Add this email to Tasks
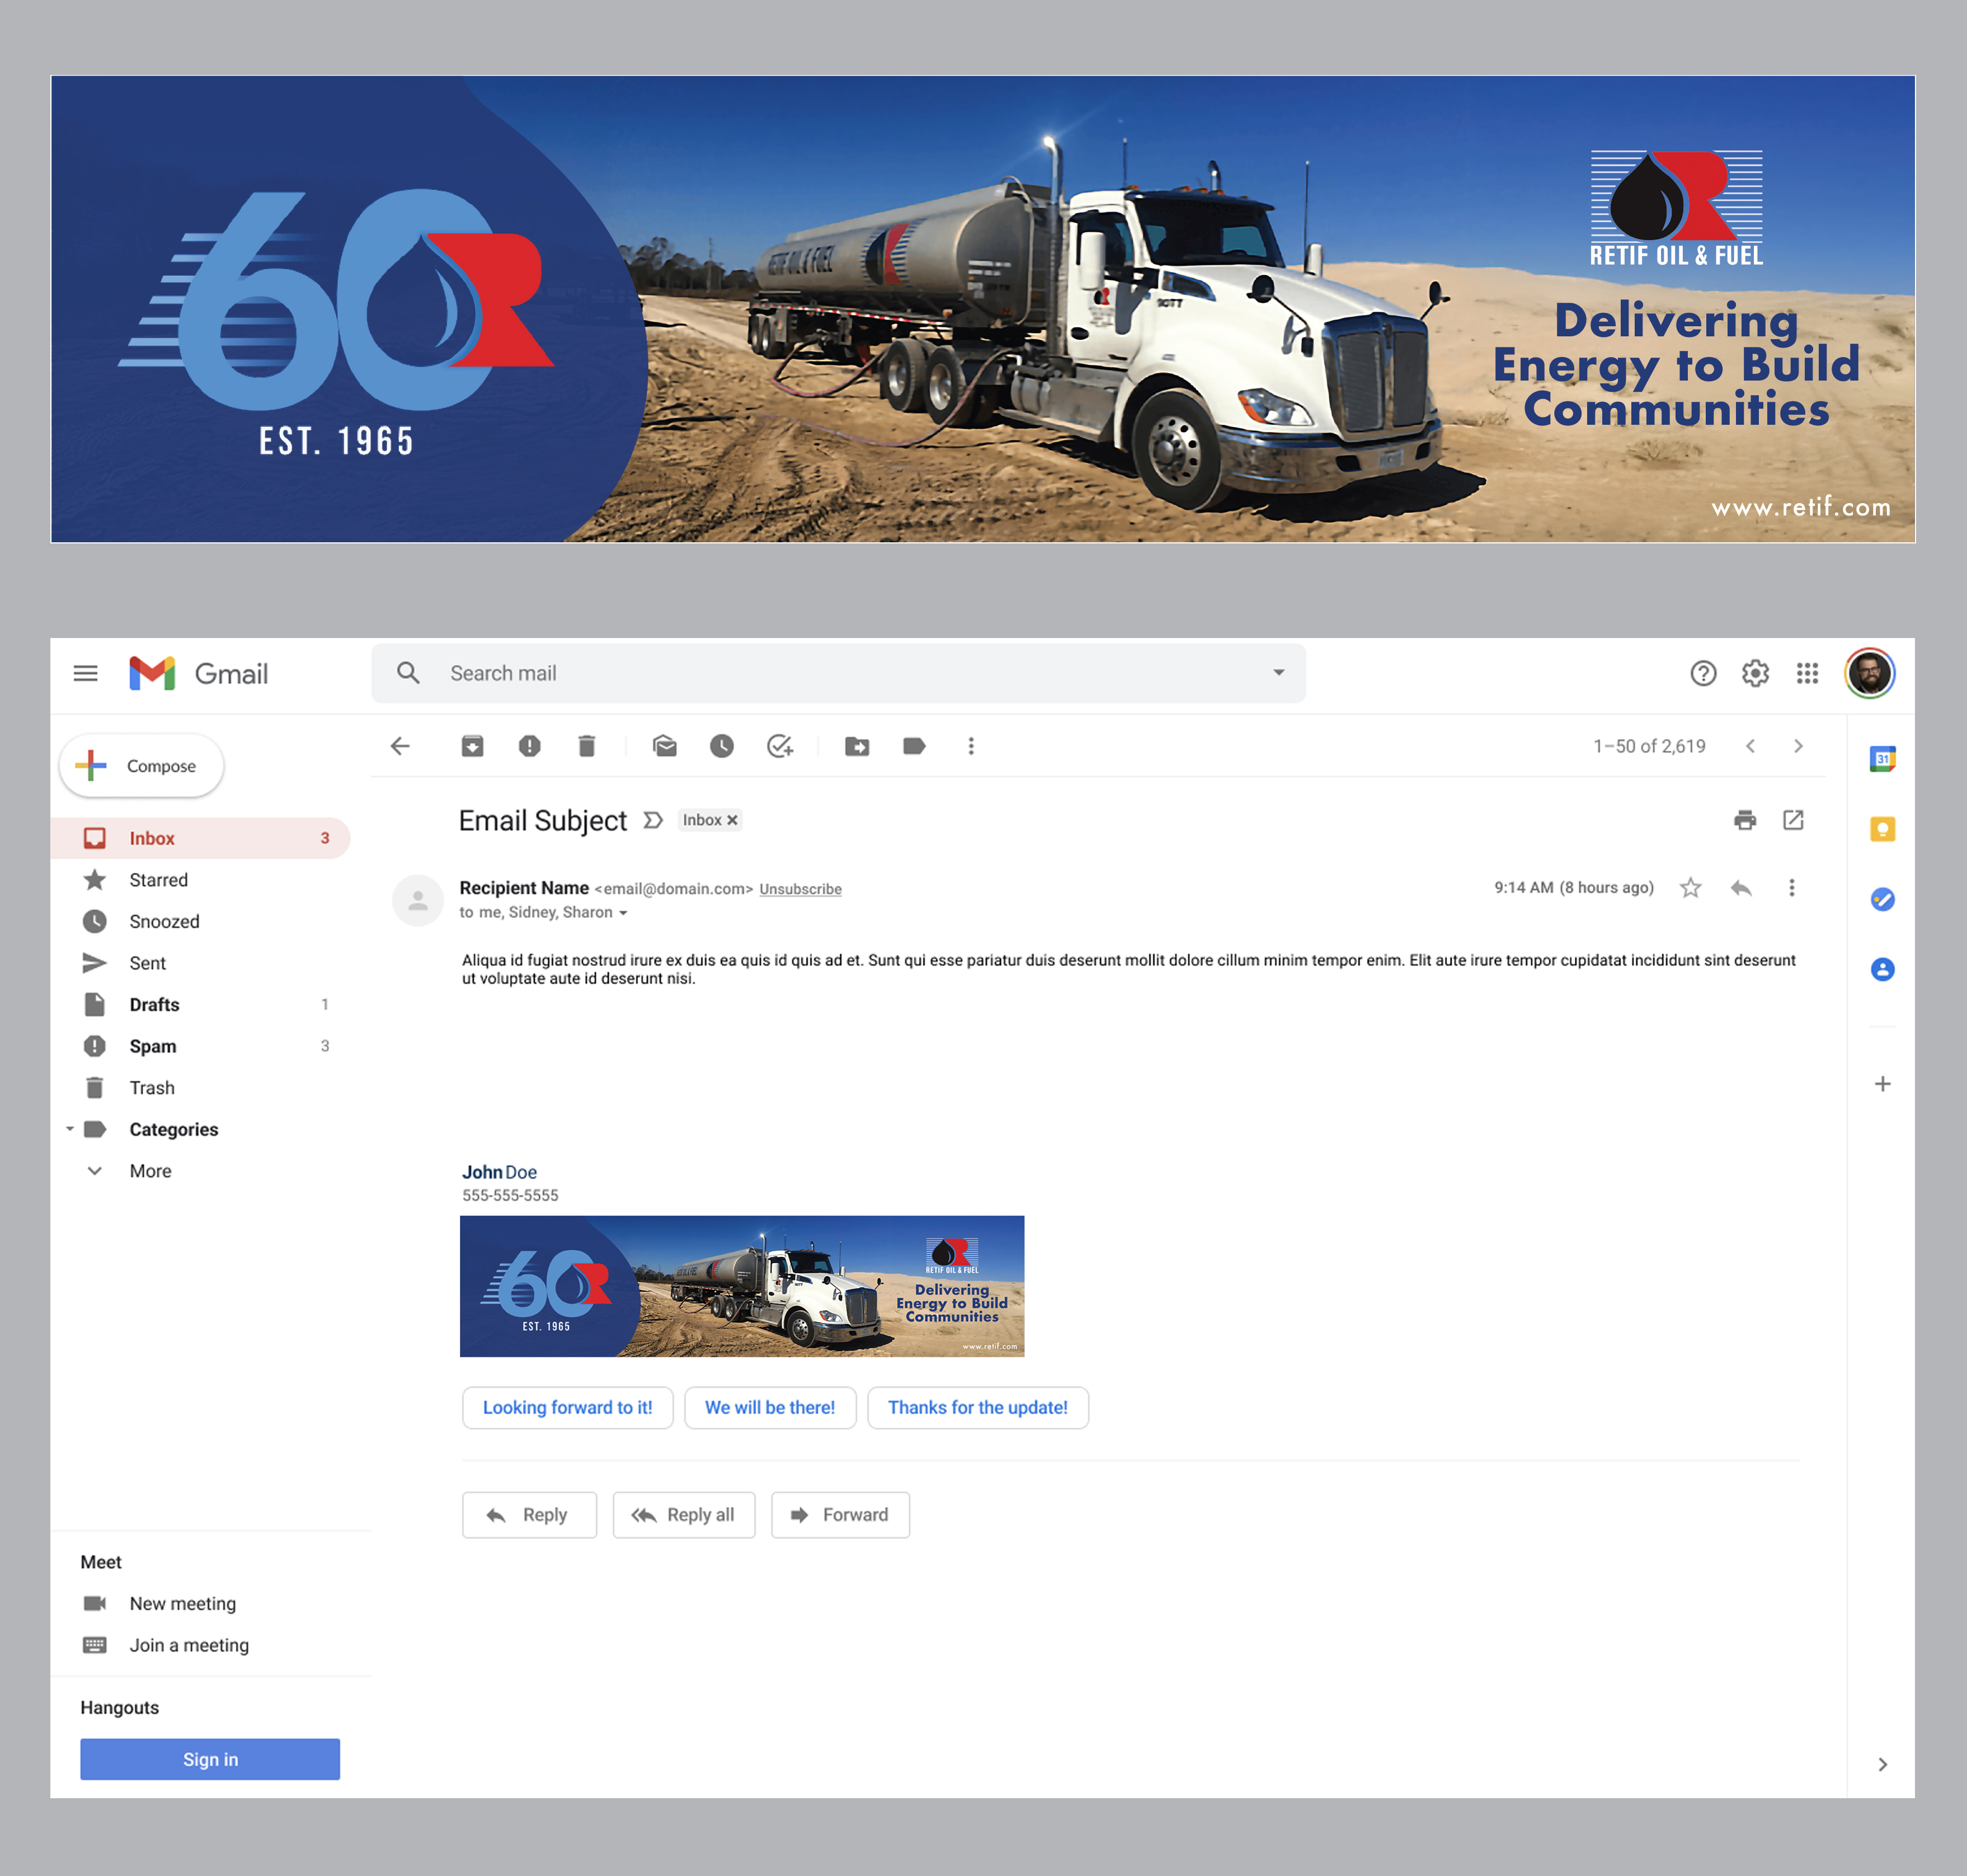This screenshot has height=1876, width=1967. tap(780, 746)
